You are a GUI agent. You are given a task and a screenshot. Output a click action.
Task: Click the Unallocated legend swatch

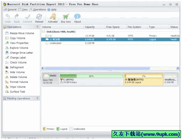(x=71, y=129)
